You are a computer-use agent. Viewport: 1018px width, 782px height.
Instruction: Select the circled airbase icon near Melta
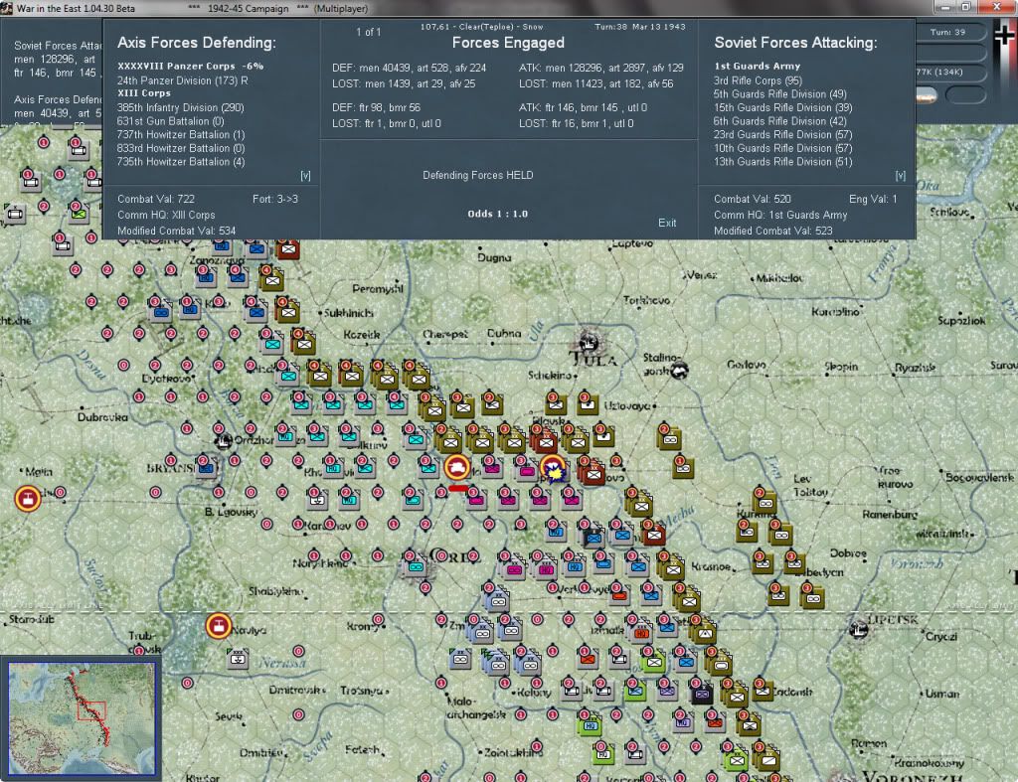27,499
